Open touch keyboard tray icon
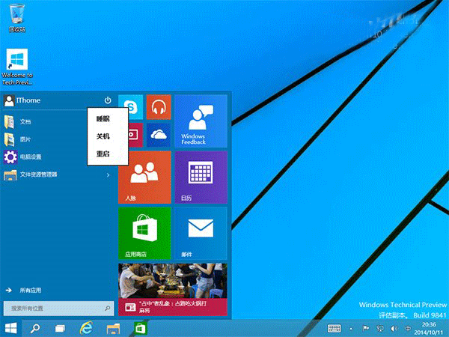The height and width of the screenshot is (337, 449). tap(335, 329)
